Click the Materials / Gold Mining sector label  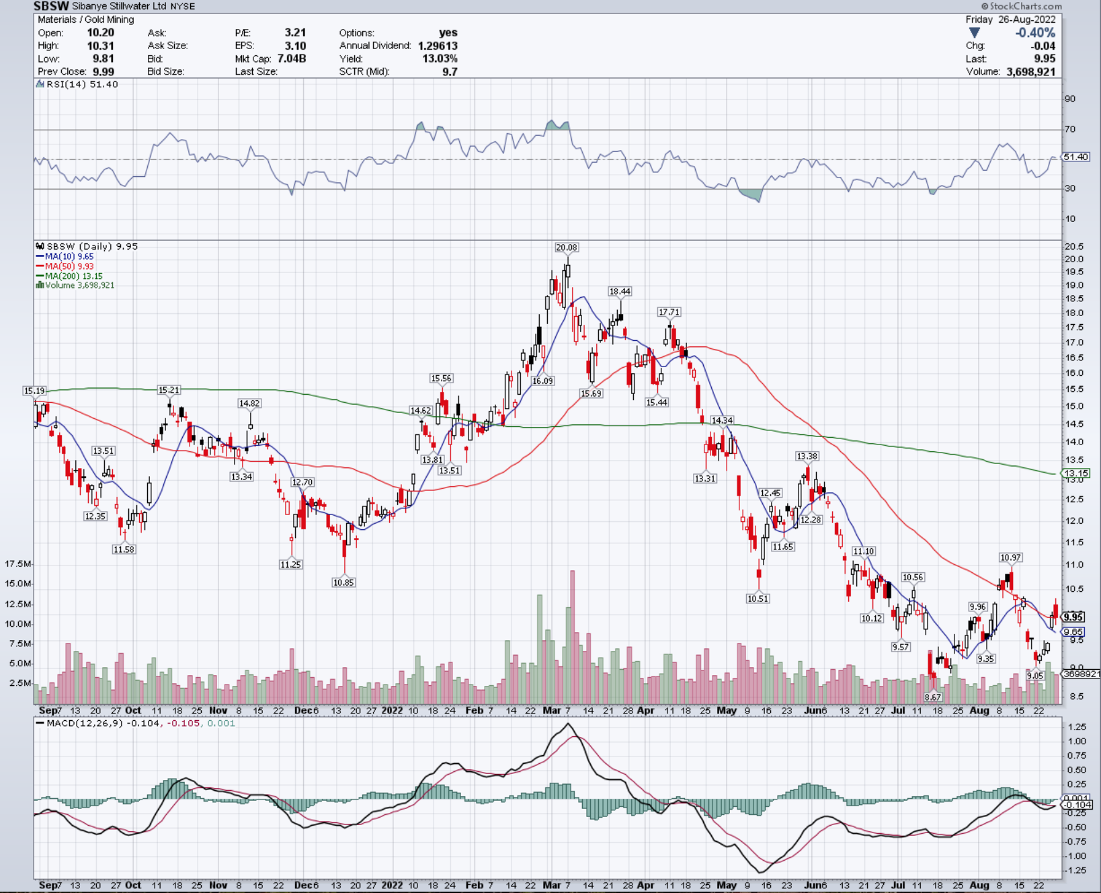pyautogui.click(x=86, y=20)
